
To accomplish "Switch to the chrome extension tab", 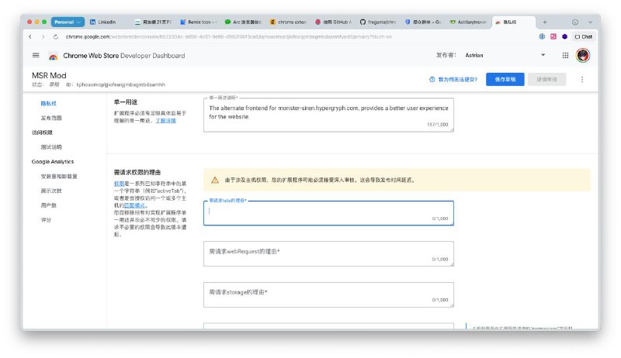I will (x=288, y=22).
